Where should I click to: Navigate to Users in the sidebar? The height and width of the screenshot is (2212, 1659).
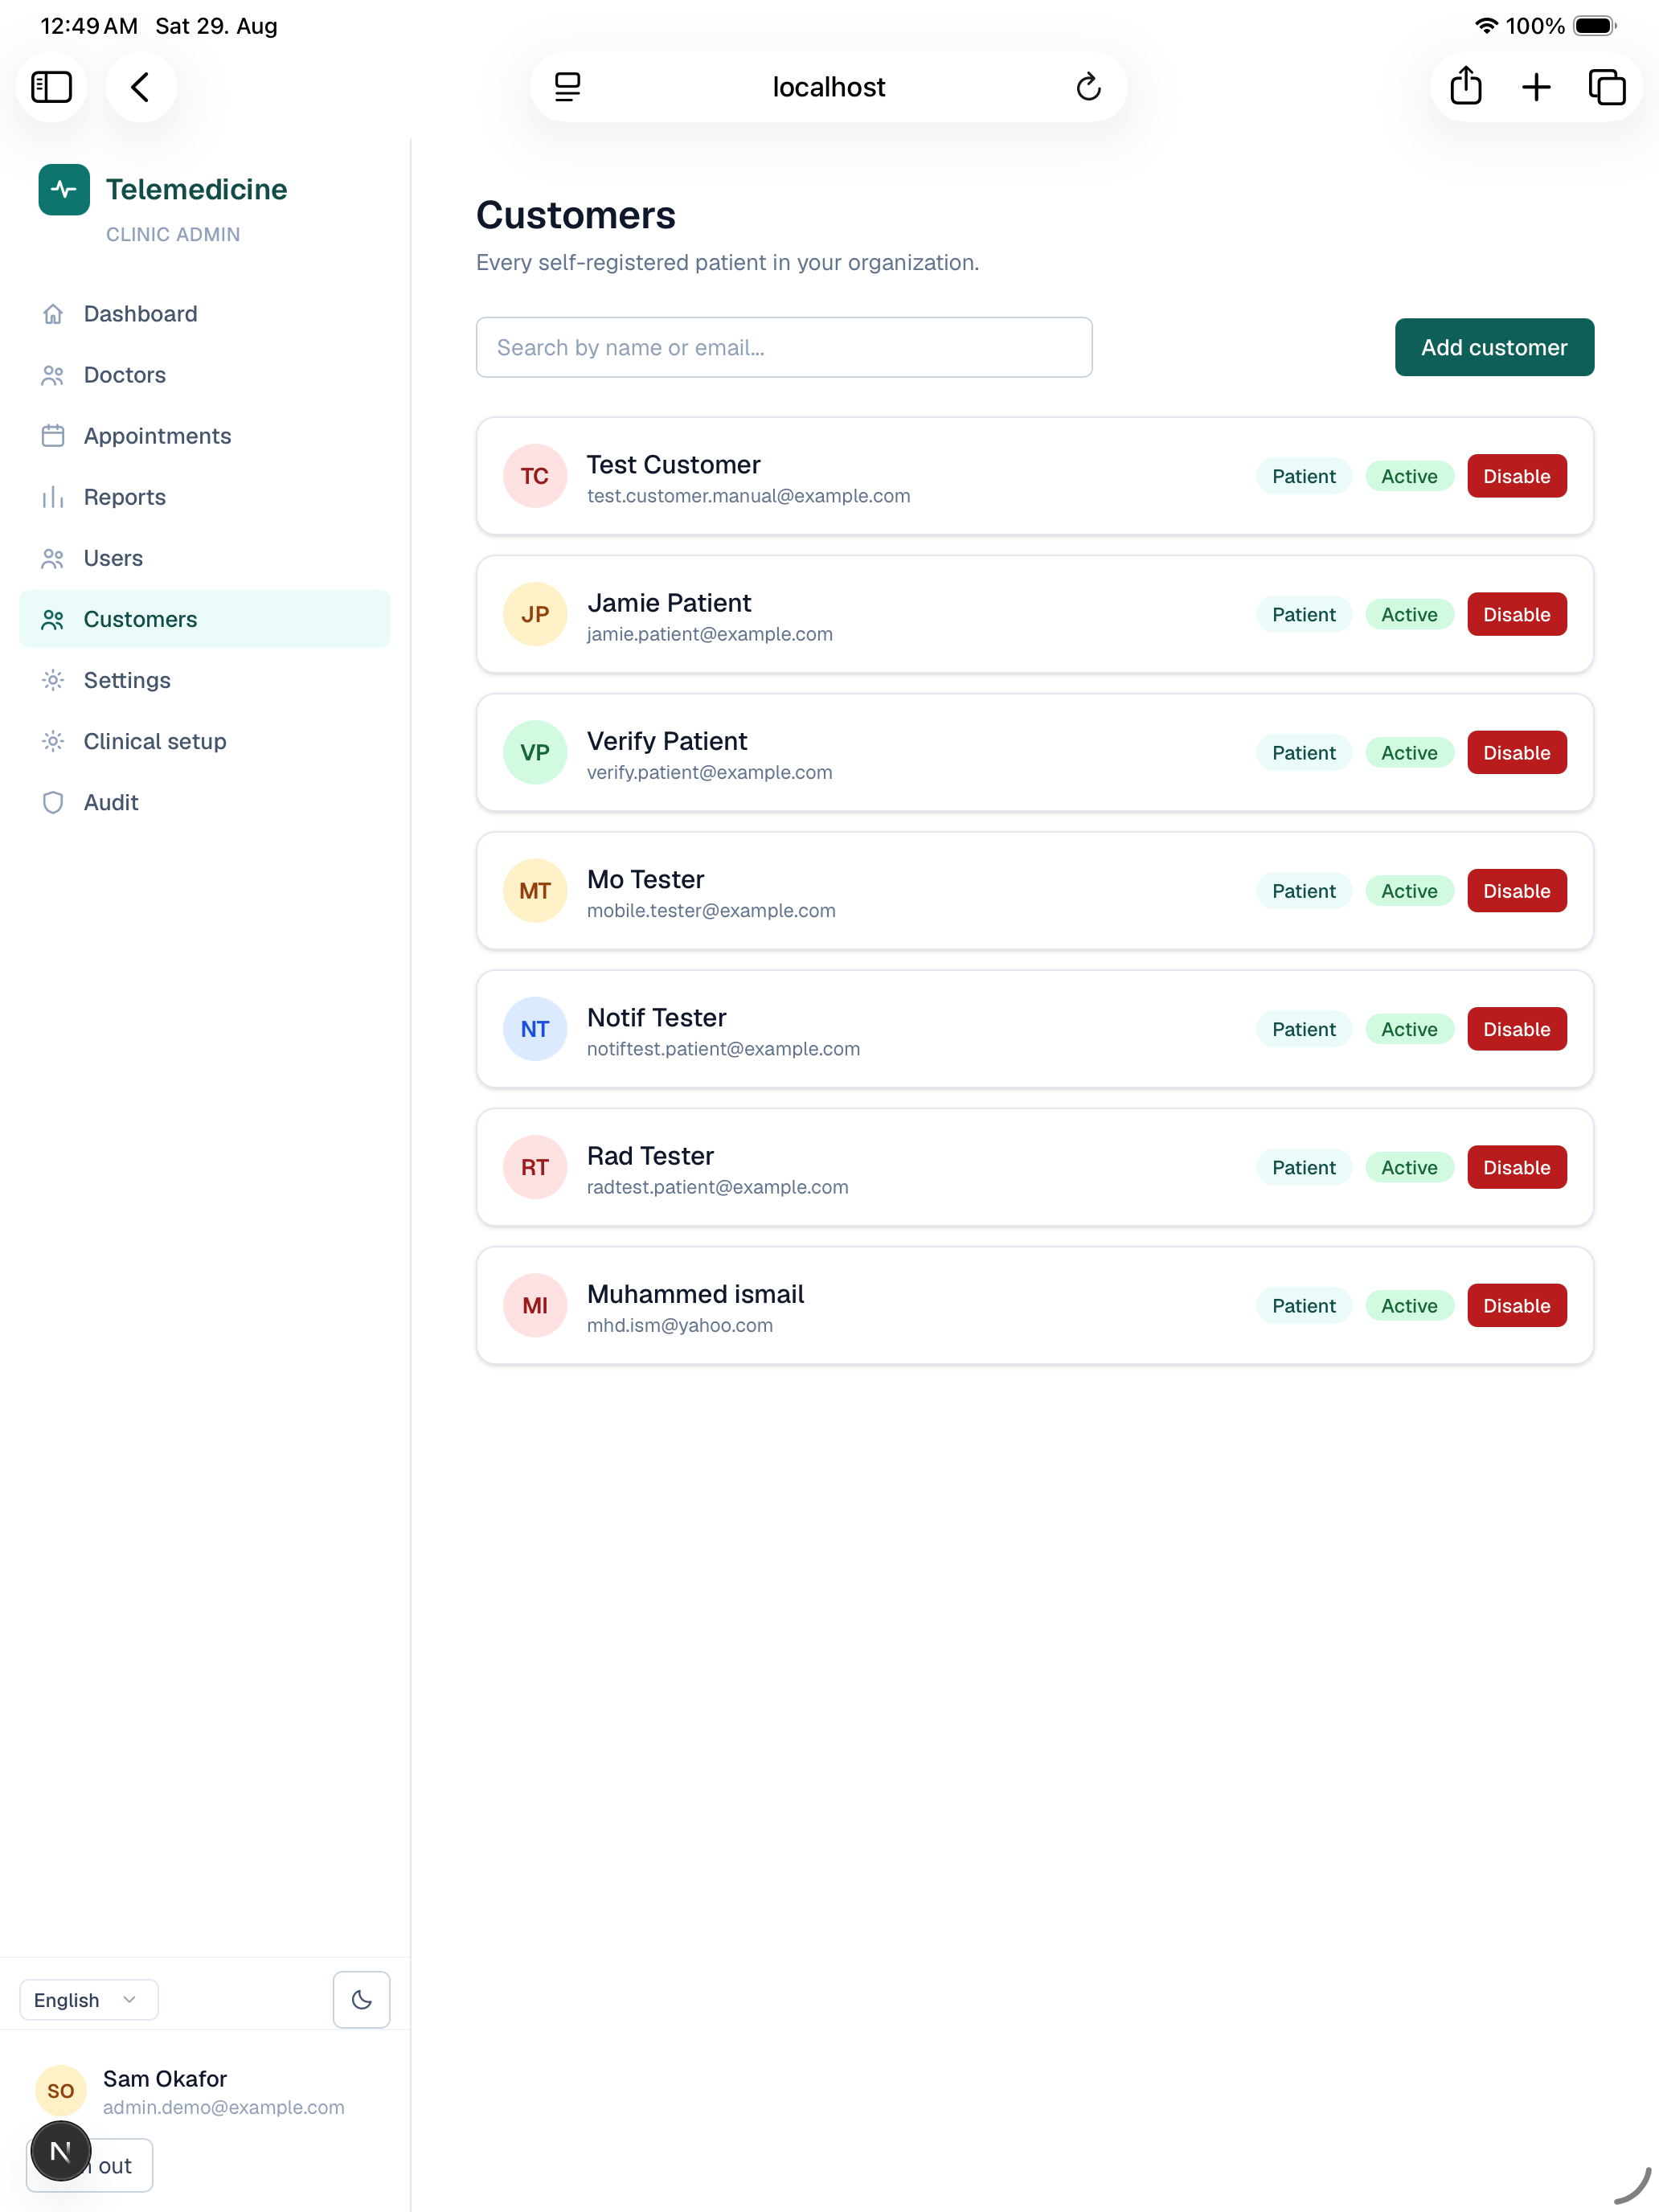(205, 558)
